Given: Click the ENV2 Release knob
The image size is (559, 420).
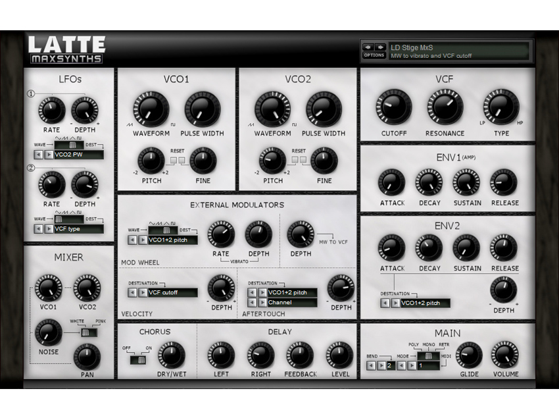Looking at the screenshot, I should (x=504, y=248).
